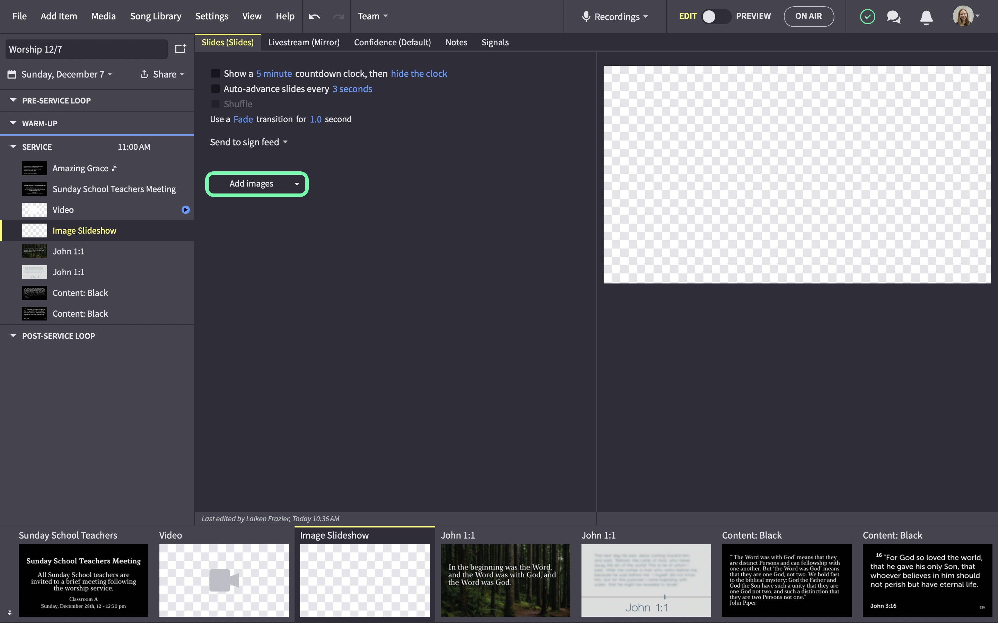
Task: Open the Help menu
Action: 285,16
